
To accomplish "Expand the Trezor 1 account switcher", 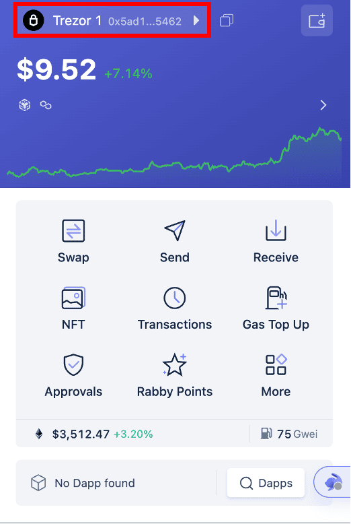I will tap(112, 20).
